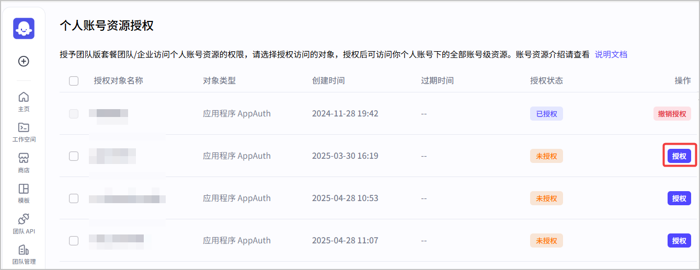Click the 2025-04-28 10:53 creation time
This screenshot has width=700, height=270.
click(345, 198)
